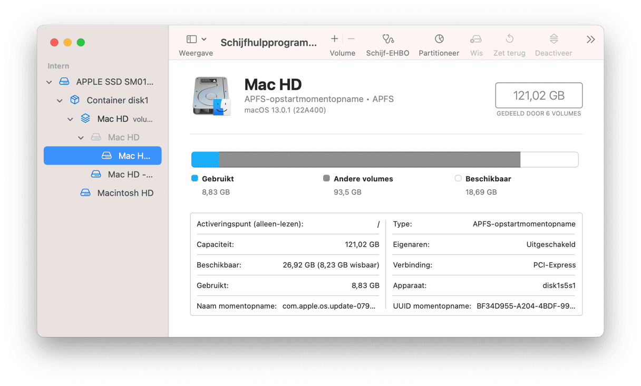Image resolution: width=641 pixels, height=386 pixels.
Task: Click PCI-Express connection value
Action: tap(555, 265)
